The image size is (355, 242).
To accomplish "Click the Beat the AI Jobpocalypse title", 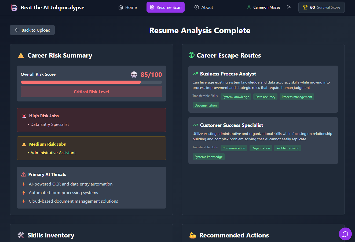I will tap(53, 7).
